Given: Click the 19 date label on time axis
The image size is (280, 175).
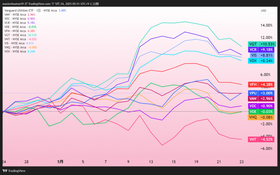Looking at the screenshot, I should (196, 162).
